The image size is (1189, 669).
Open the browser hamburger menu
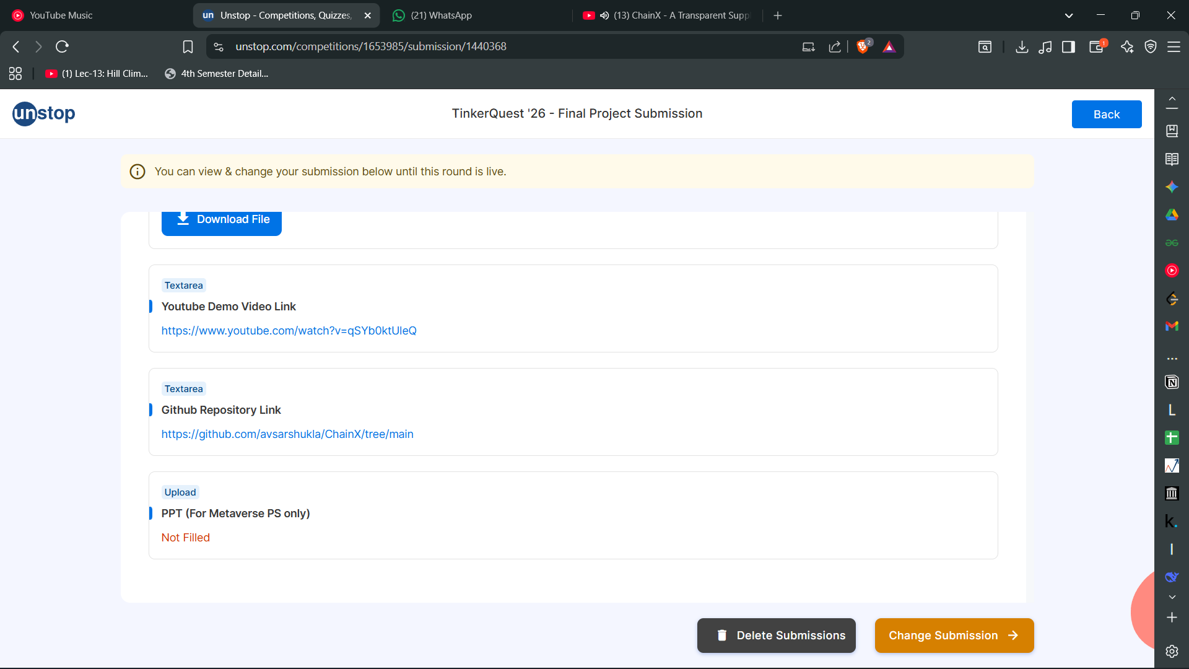(1174, 46)
